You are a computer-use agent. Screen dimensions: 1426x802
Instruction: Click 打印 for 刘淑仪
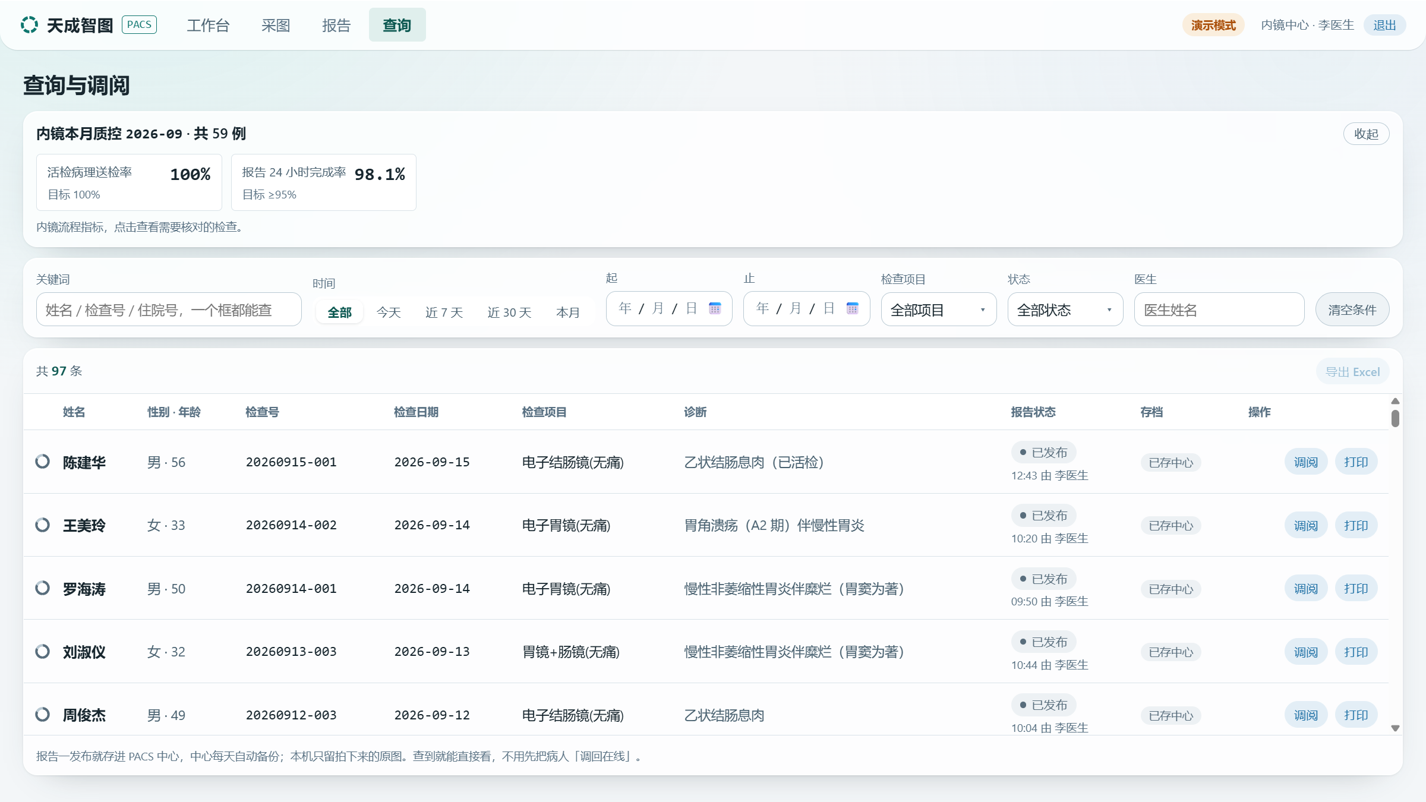tap(1356, 651)
